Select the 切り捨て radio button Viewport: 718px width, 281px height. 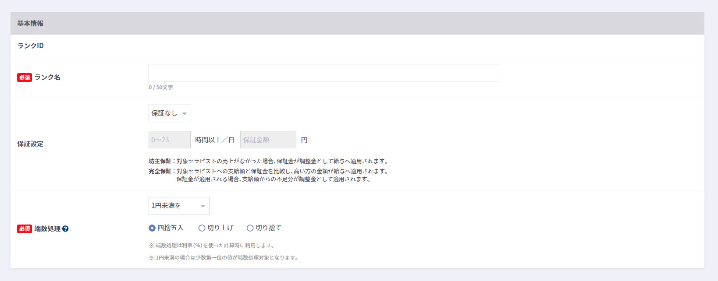pos(250,228)
